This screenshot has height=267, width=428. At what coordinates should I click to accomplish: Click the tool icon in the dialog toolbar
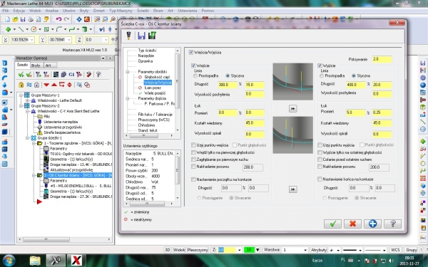pos(128,36)
